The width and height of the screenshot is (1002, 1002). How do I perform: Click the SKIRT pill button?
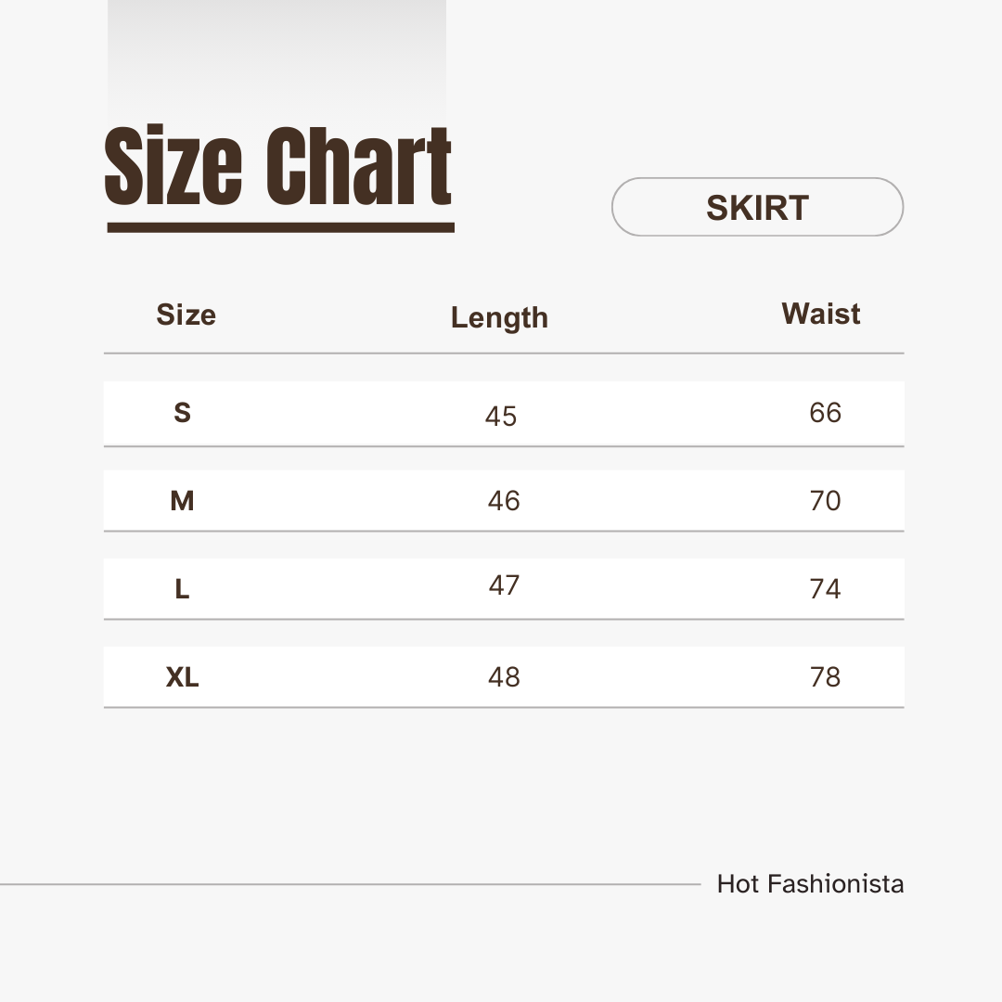757,207
